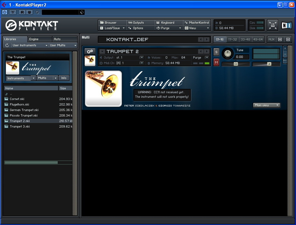Click the host button next to power
Image resolution: width=296 pixels, height=225 pixels.
pyautogui.click(x=13, y=12)
